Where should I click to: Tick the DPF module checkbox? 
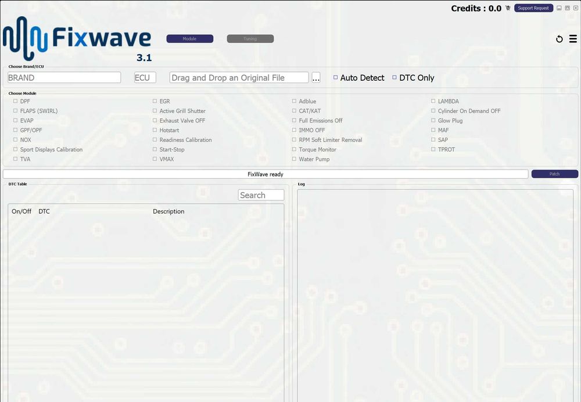15,100
